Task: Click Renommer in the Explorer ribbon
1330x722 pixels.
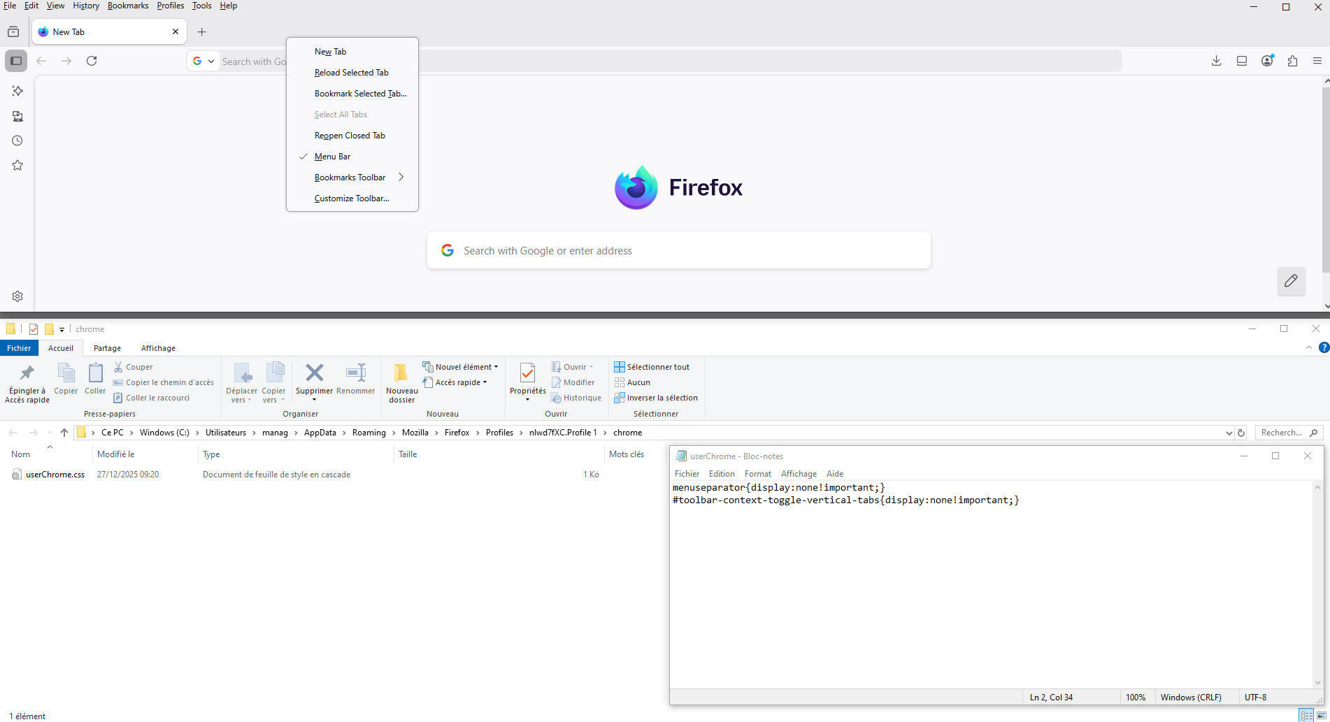Action: pos(355,379)
